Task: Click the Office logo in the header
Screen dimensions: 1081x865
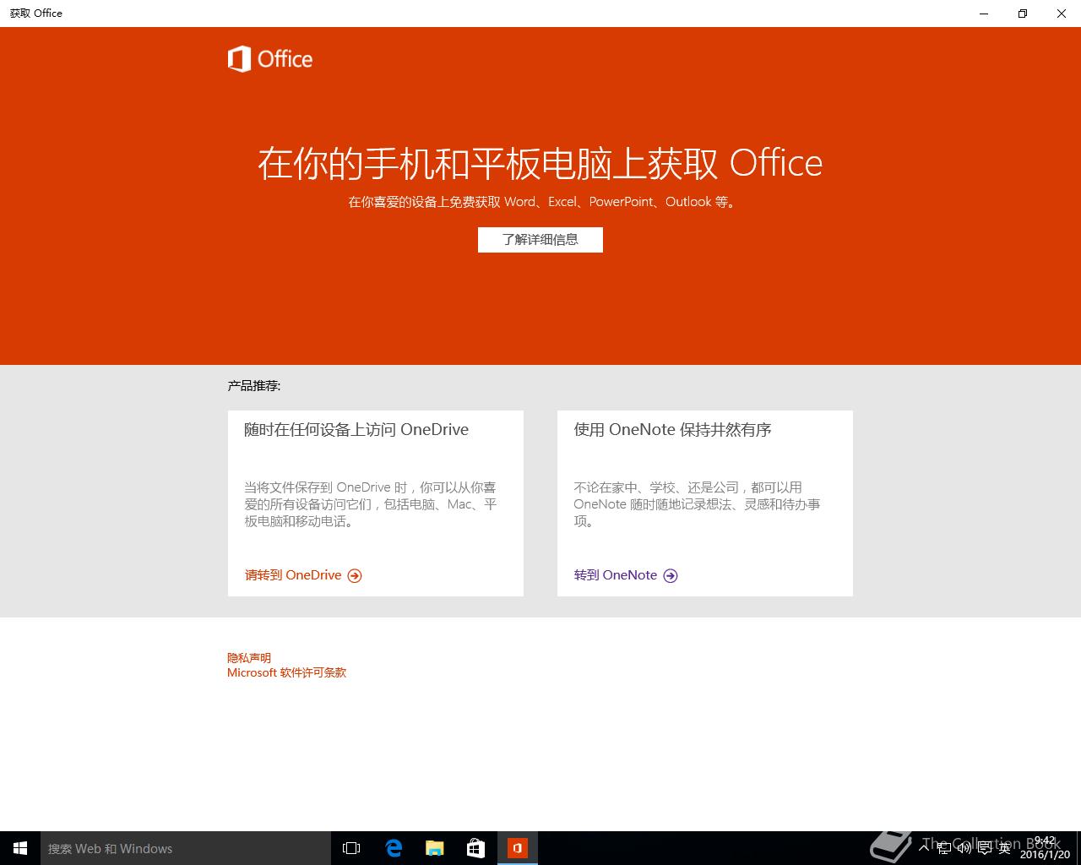Action: coord(270,59)
